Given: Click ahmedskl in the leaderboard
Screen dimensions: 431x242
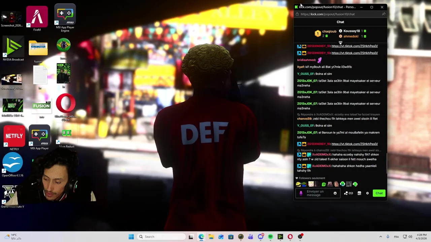Looking at the screenshot, I should tap(351, 36).
